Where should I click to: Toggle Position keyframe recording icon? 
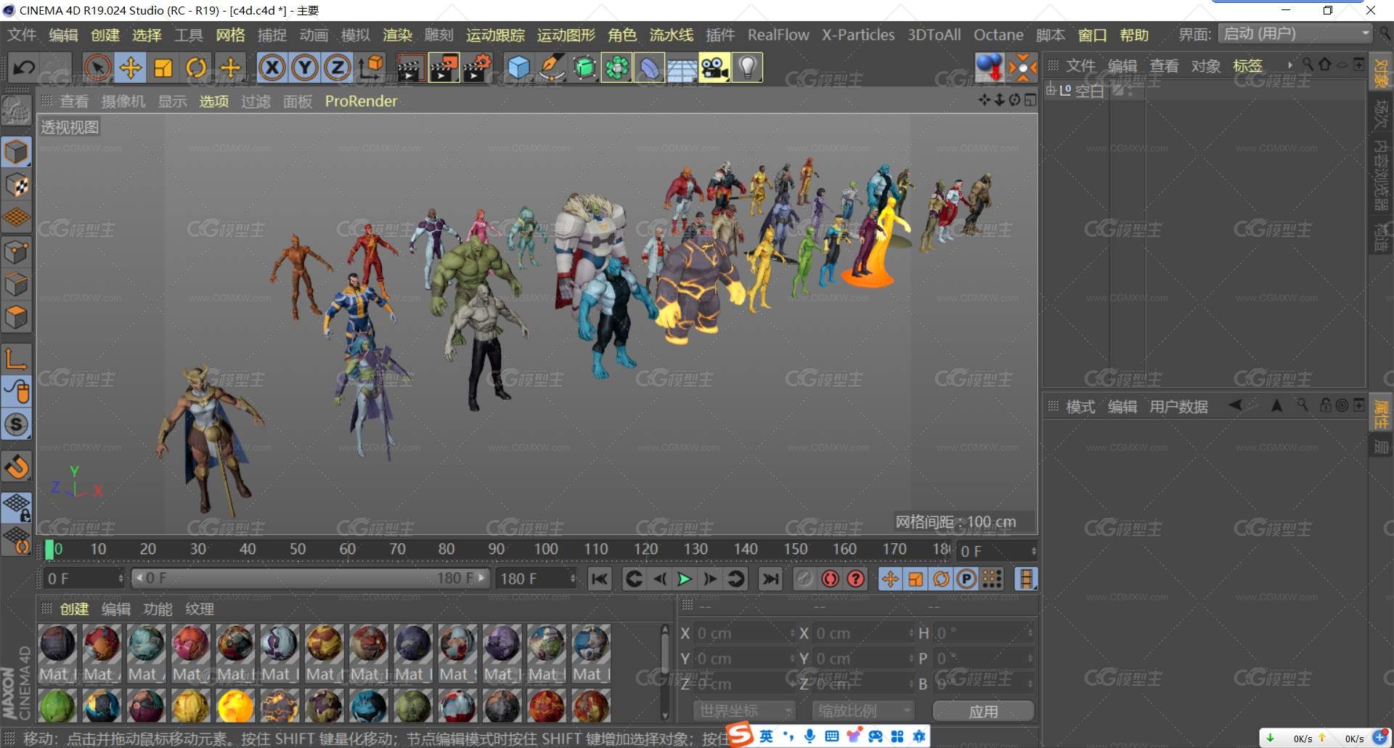pos(890,579)
